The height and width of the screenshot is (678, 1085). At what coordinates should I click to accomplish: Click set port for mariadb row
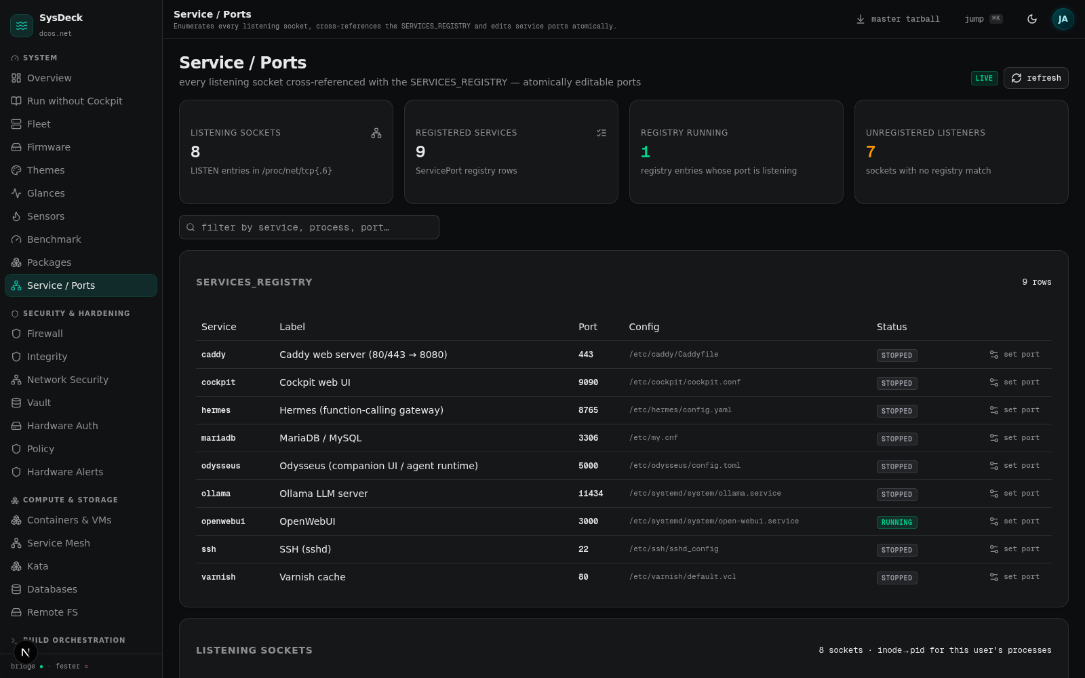pyautogui.click(x=1014, y=438)
